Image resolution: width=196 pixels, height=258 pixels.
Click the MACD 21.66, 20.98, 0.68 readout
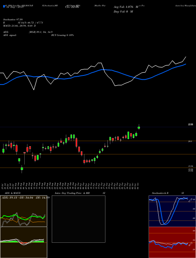pyautogui.click(x=20, y=26)
